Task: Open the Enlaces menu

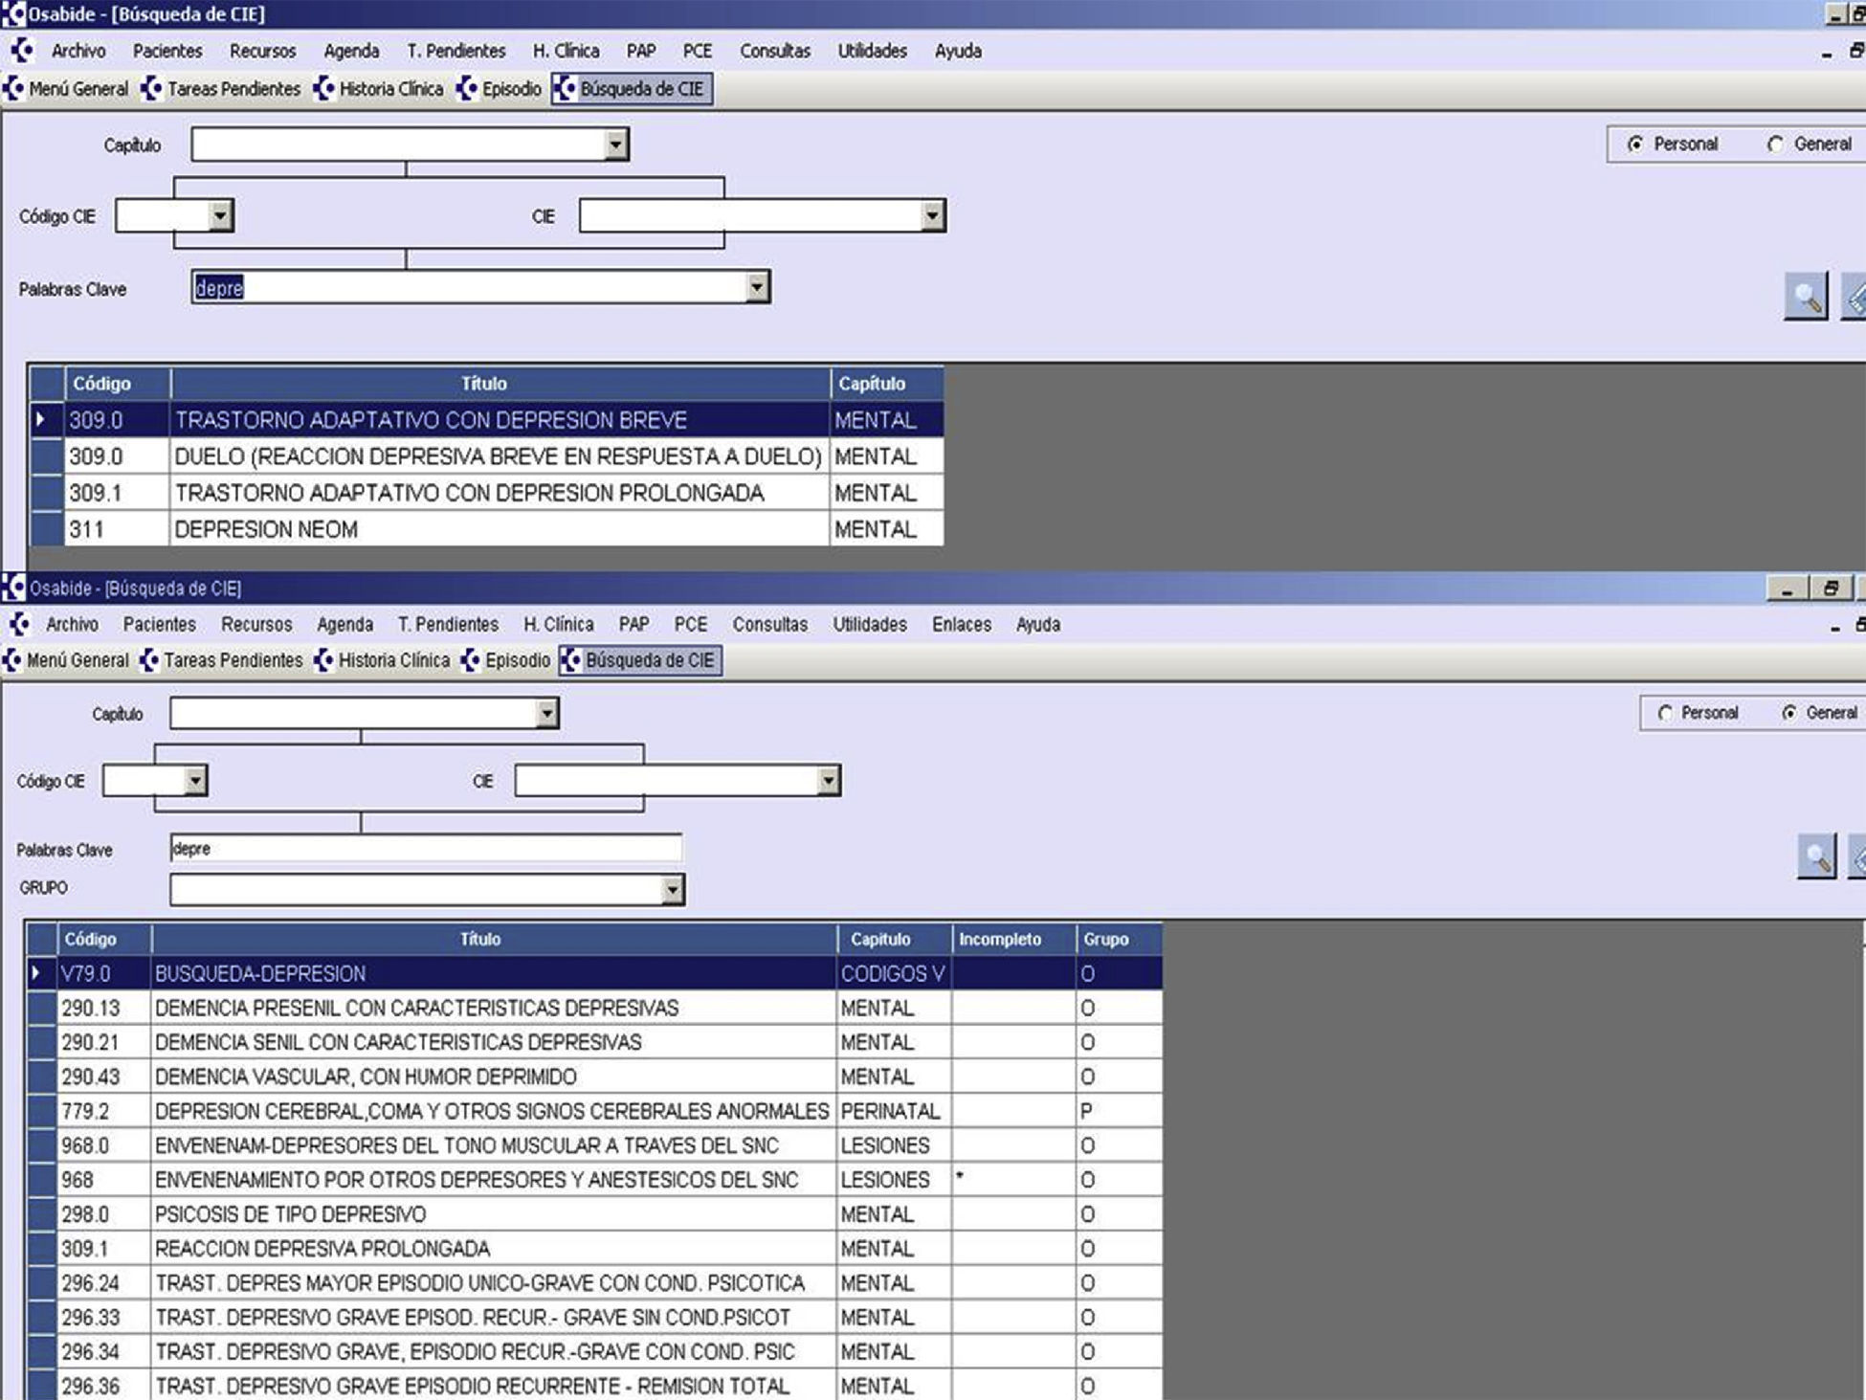Action: 961,625
